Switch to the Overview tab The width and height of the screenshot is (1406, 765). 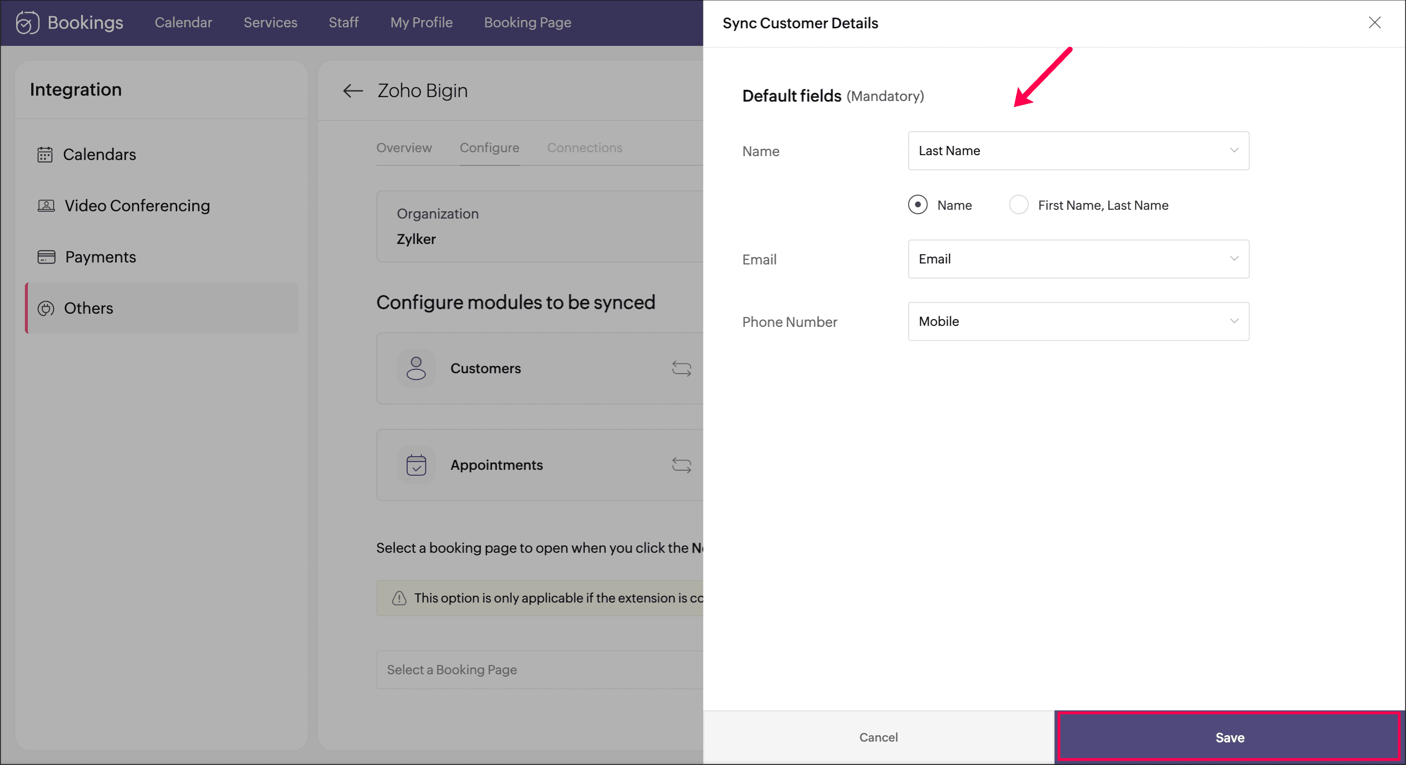404,148
